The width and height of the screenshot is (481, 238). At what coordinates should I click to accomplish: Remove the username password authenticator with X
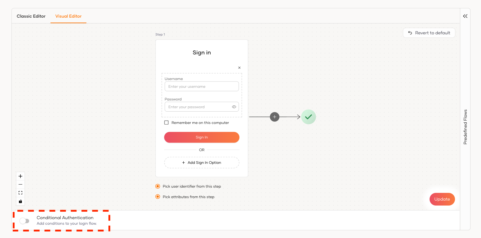coord(239,68)
